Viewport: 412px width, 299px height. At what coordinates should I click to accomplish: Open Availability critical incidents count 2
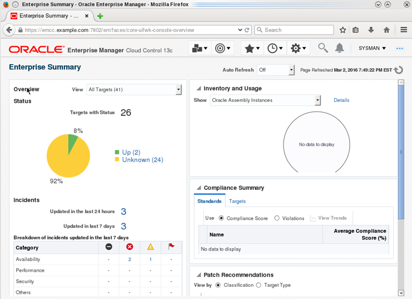click(x=130, y=259)
